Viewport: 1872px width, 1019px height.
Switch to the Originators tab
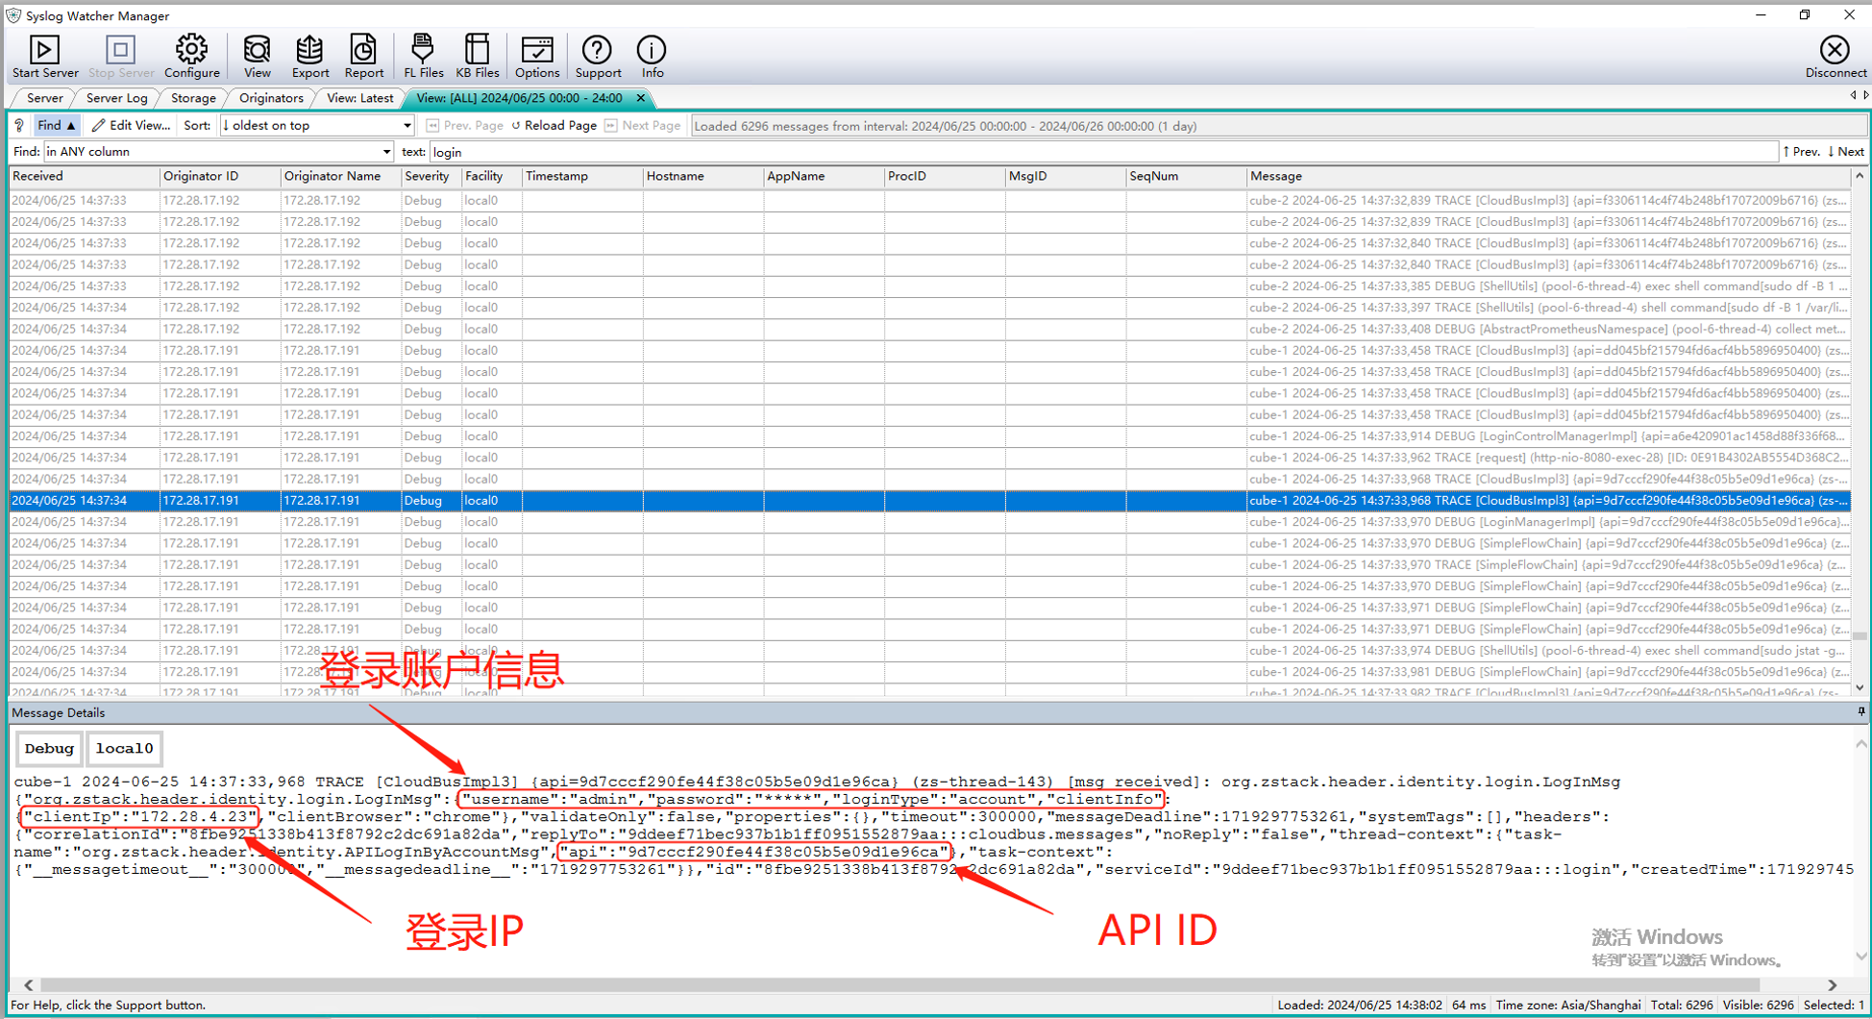[271, 97]
